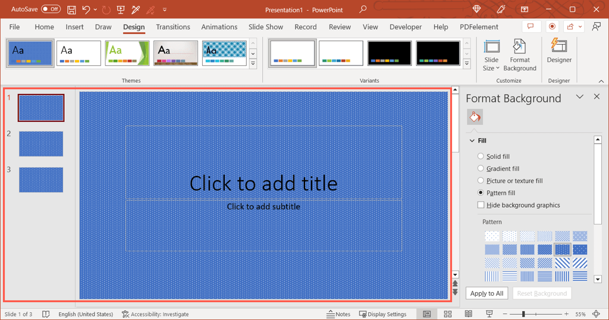Expand the Themes gallery more arrow

click(x=253, y=63)
